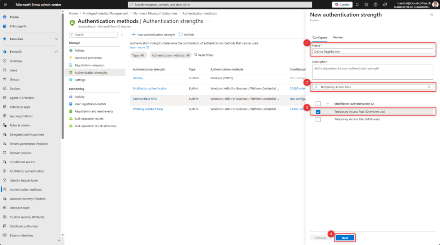Collapse the Entra ID section
Viewport: 440px width, 245px height.
[x=56, y=52]
